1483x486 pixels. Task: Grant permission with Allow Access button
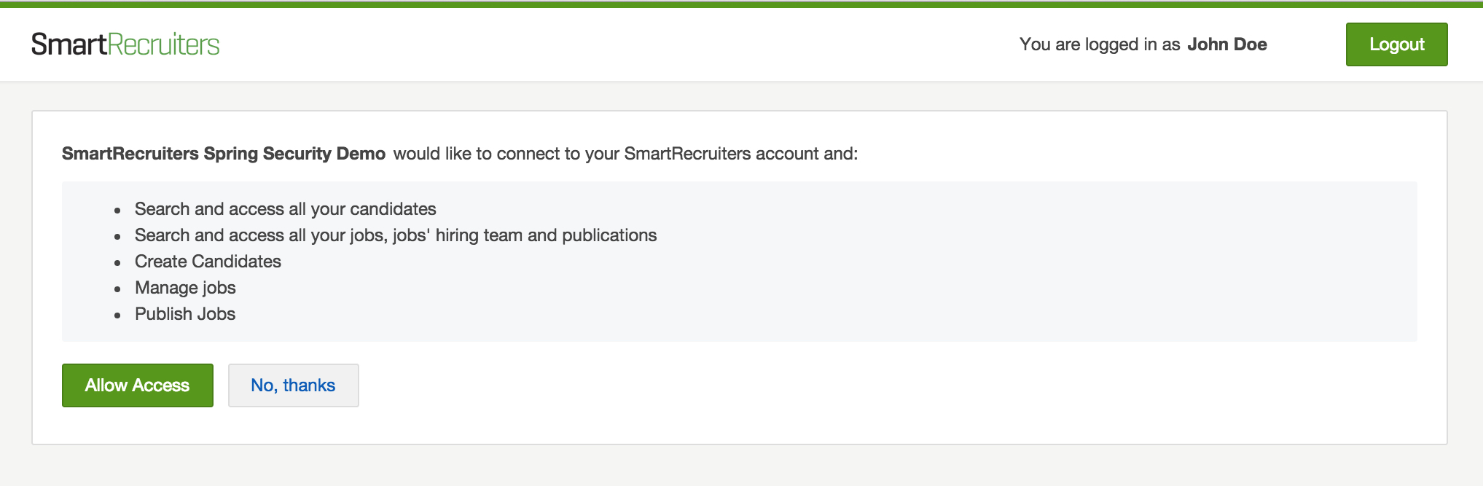coord(138,385)
